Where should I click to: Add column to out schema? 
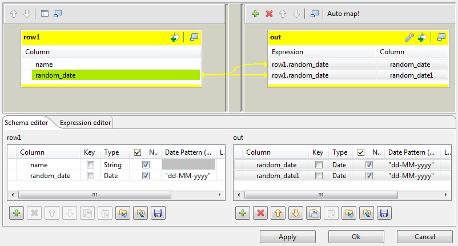[243, 213]
